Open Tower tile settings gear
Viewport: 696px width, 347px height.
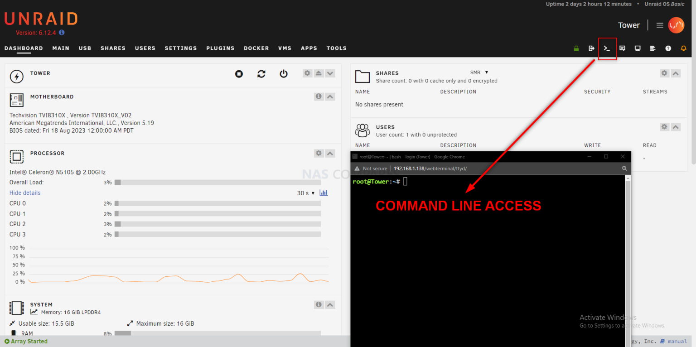308,73
